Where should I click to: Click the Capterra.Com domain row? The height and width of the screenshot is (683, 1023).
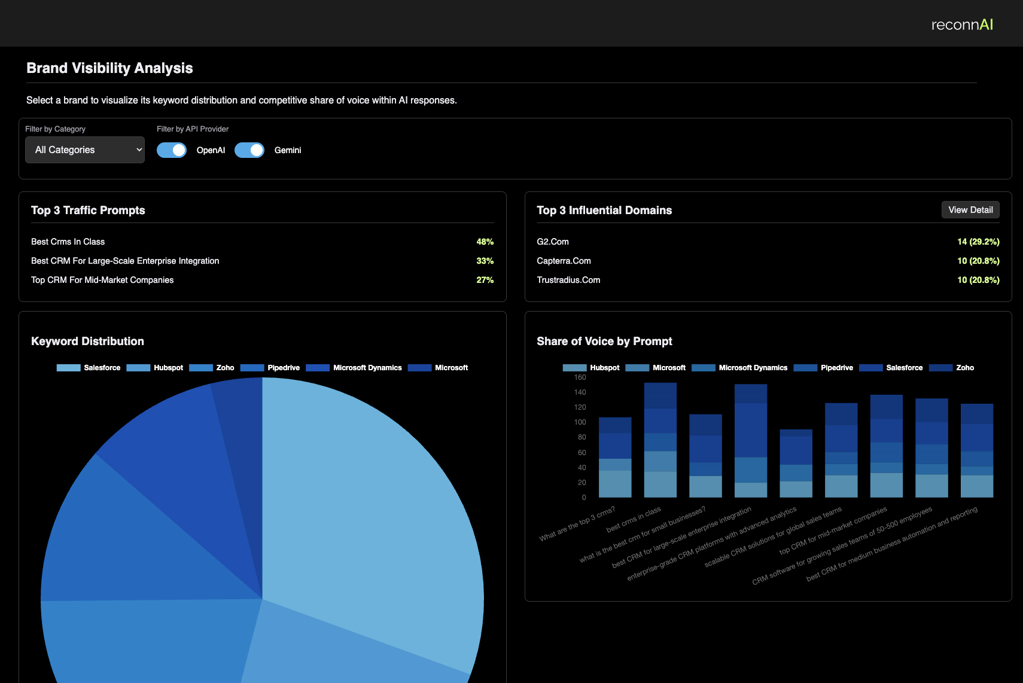(x=768, y=261)
